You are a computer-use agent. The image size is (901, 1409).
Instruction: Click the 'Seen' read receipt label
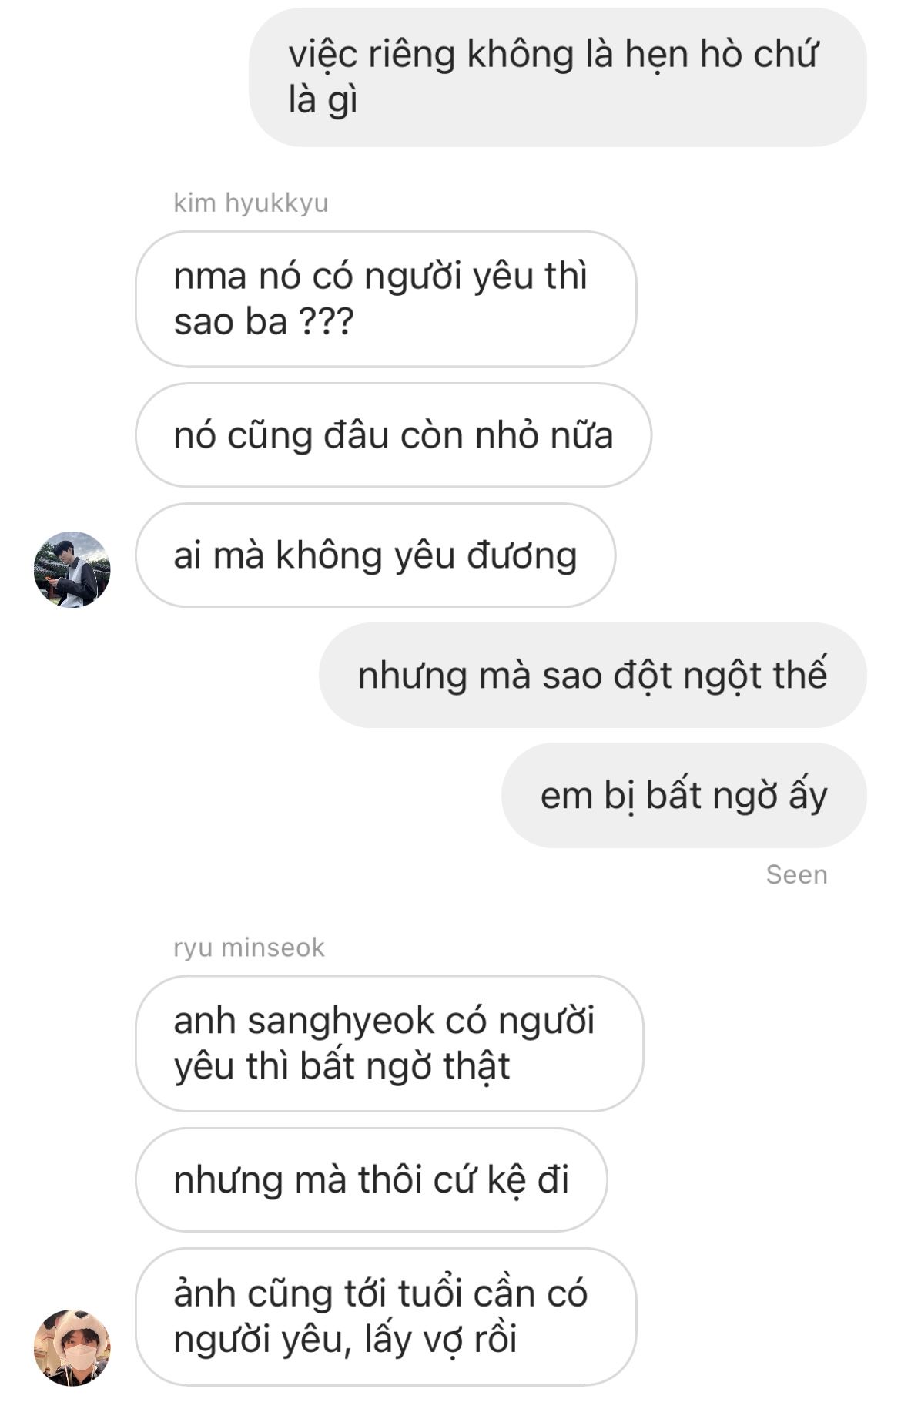point(797,875)
